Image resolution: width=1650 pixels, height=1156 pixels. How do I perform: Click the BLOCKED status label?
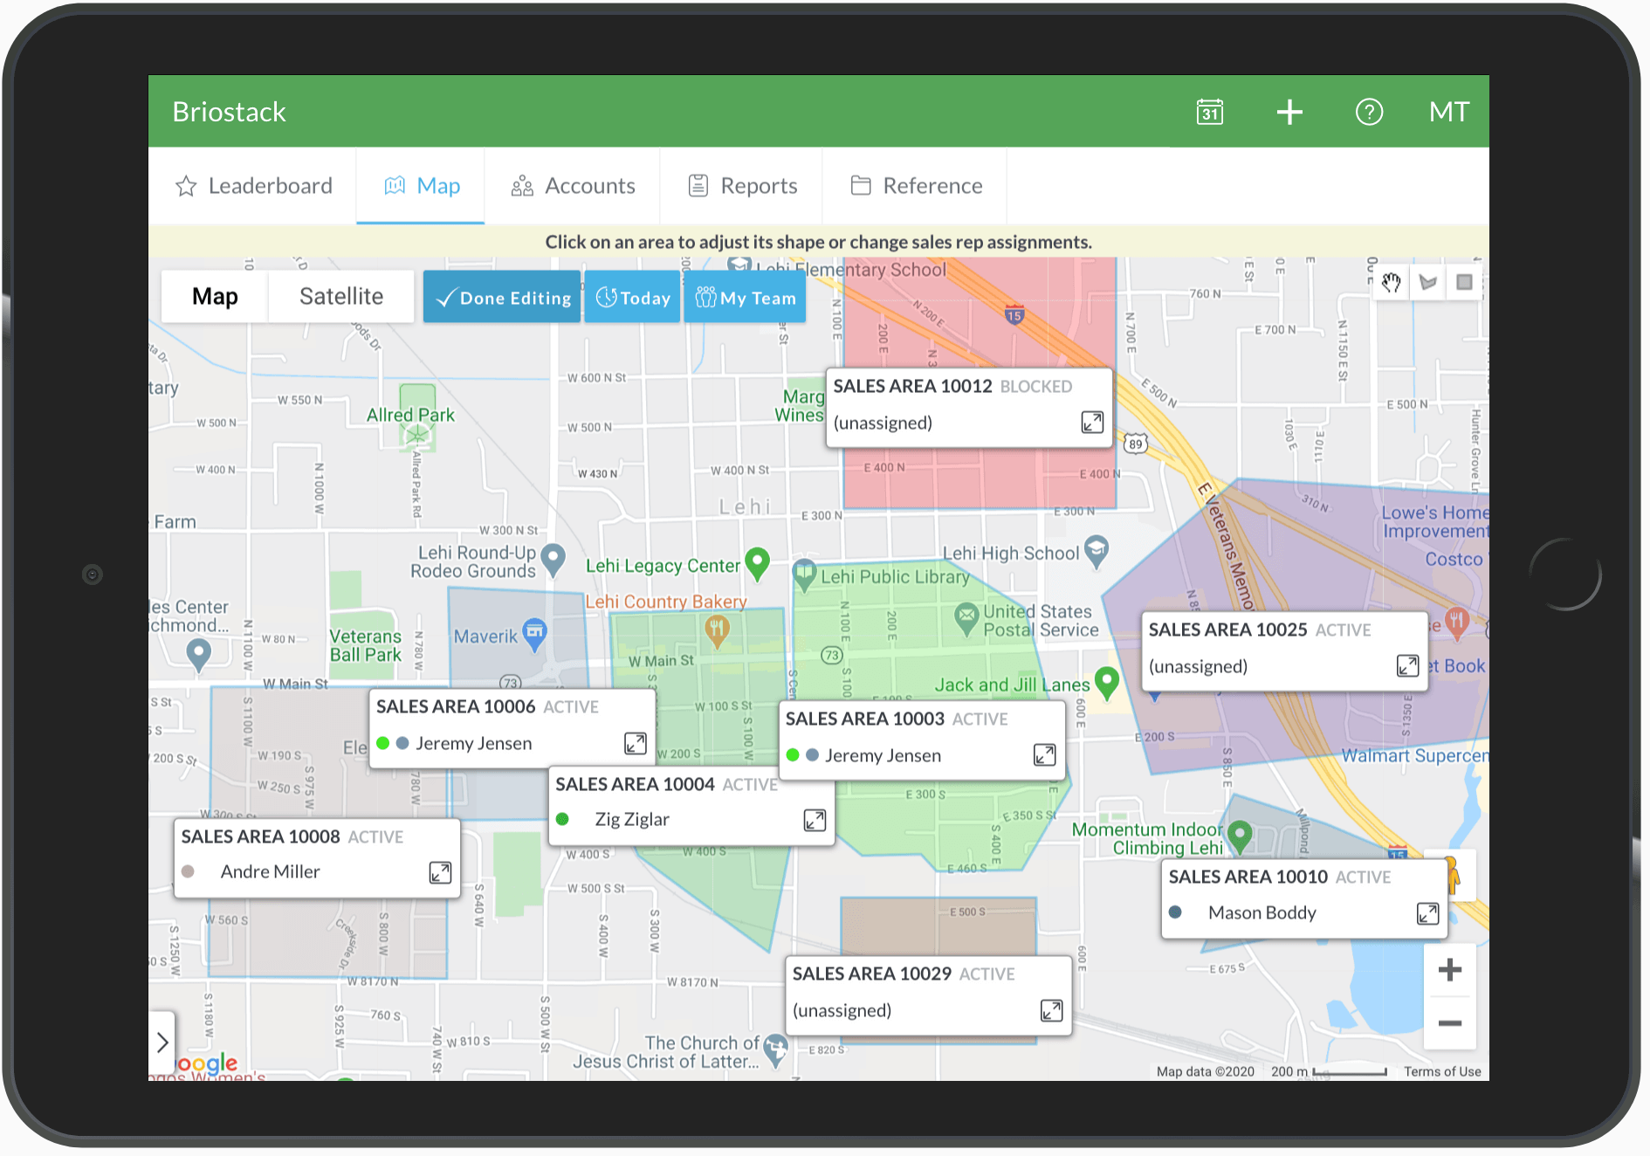1036,387
